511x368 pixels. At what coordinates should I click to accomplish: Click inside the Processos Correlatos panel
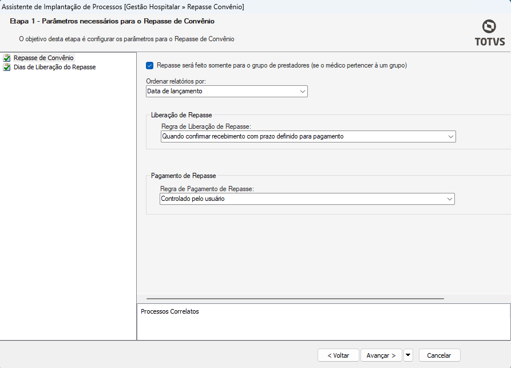(x=323, y=325)
